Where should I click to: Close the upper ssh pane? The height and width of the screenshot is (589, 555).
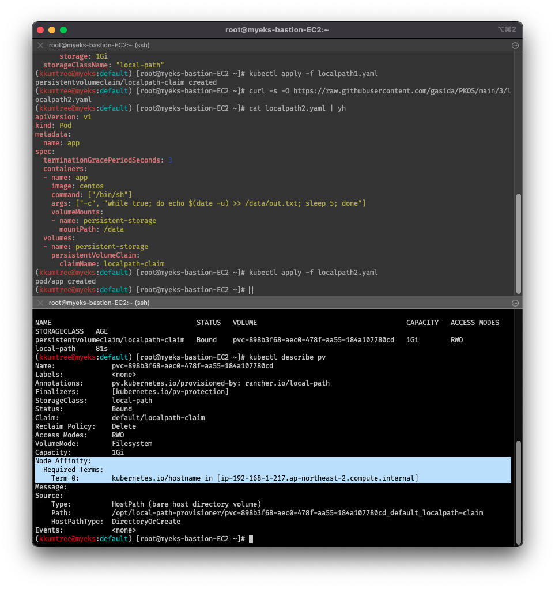point(40,45)
